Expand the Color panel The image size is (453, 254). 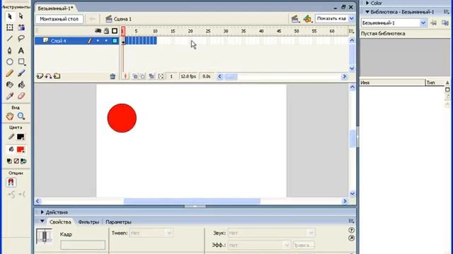coord(367,3)
